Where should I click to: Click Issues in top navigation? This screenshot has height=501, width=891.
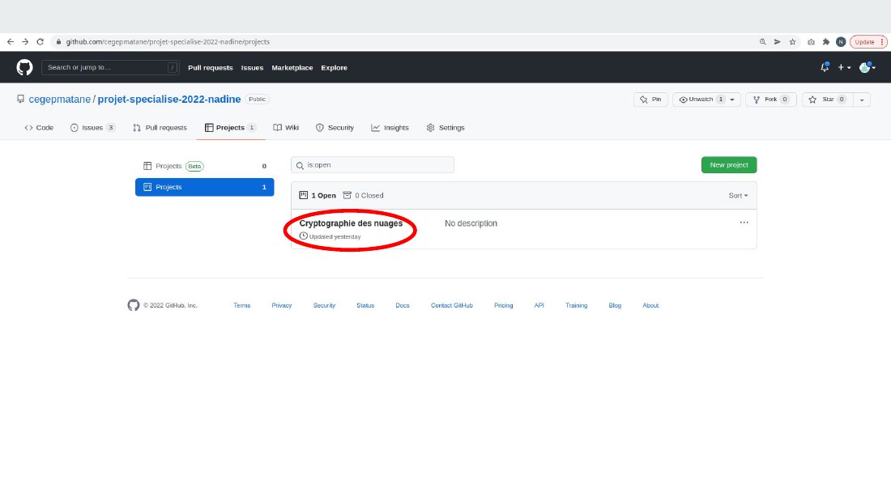(252, 68)
